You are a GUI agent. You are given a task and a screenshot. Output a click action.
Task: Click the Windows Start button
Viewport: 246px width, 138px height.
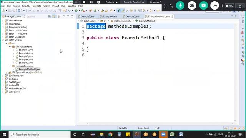point(4,135)
